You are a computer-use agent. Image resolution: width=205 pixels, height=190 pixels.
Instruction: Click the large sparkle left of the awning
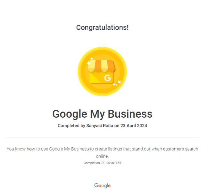[89, 63]
